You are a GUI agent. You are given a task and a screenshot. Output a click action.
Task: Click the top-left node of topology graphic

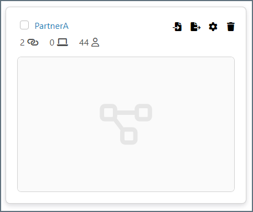tap(109, 113)
